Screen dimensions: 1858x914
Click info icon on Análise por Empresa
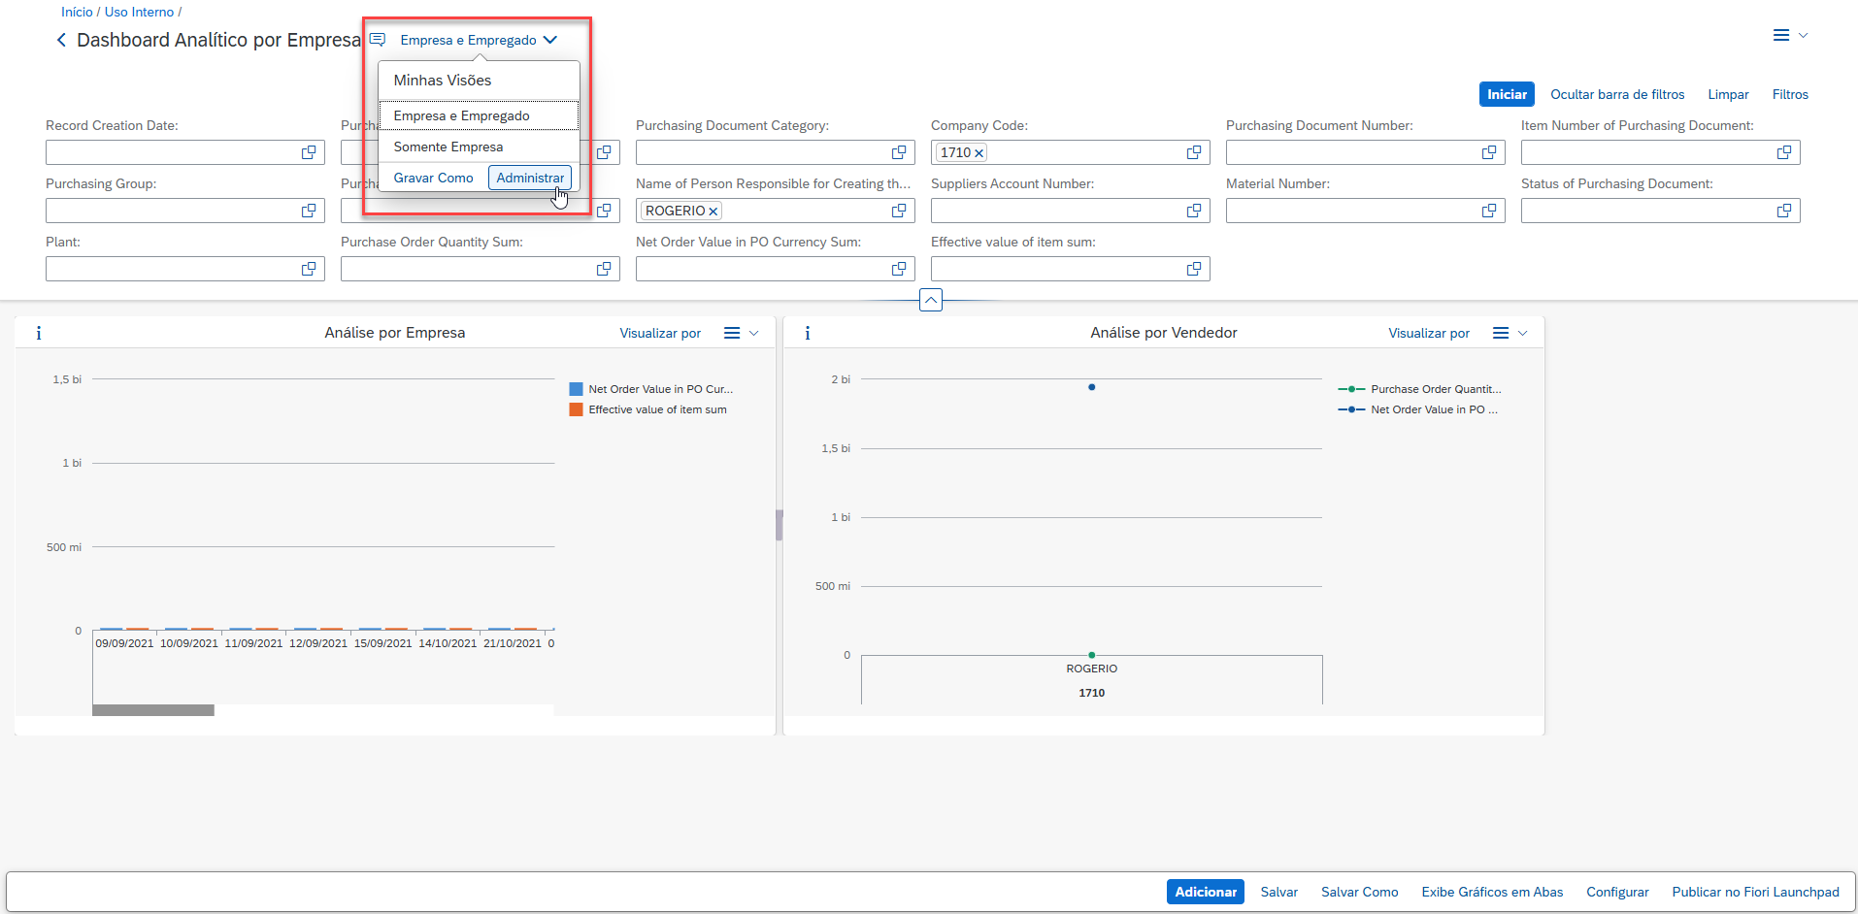39,333
